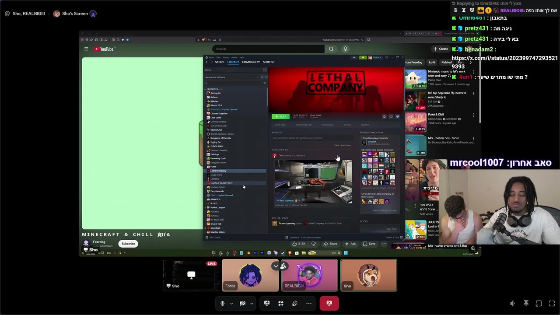This screenshot has height=315, width=560.
Task: Click like button showing 513K
Action: click(x=298, y=244)
